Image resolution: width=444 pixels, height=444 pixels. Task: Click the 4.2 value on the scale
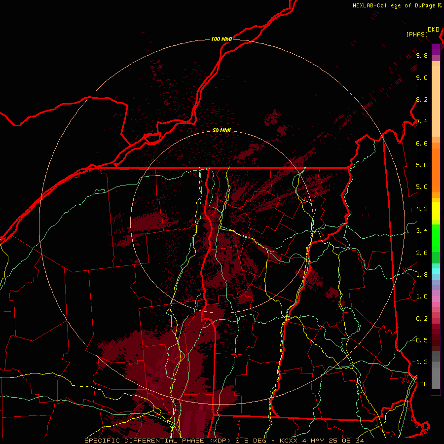422,209
